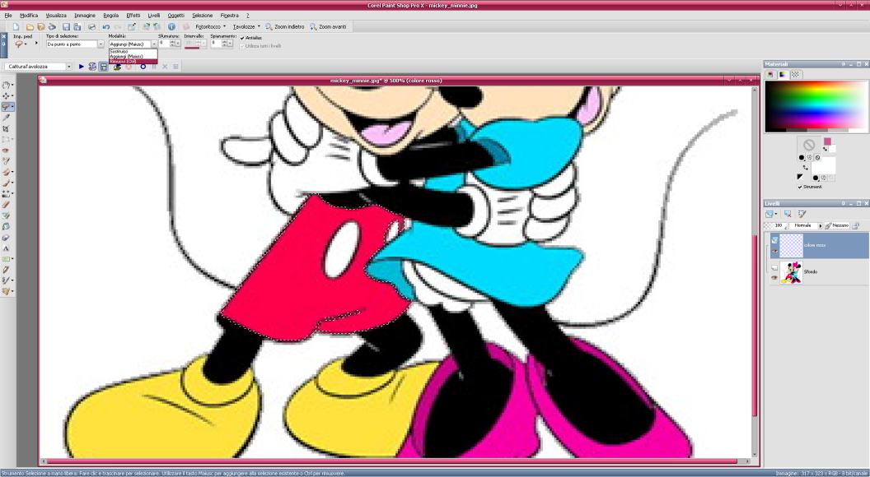Choose Rimuovi (Ctrl) in Modalità list
Viewport: 870px width, 477px height.
click(x=133, y=62)
